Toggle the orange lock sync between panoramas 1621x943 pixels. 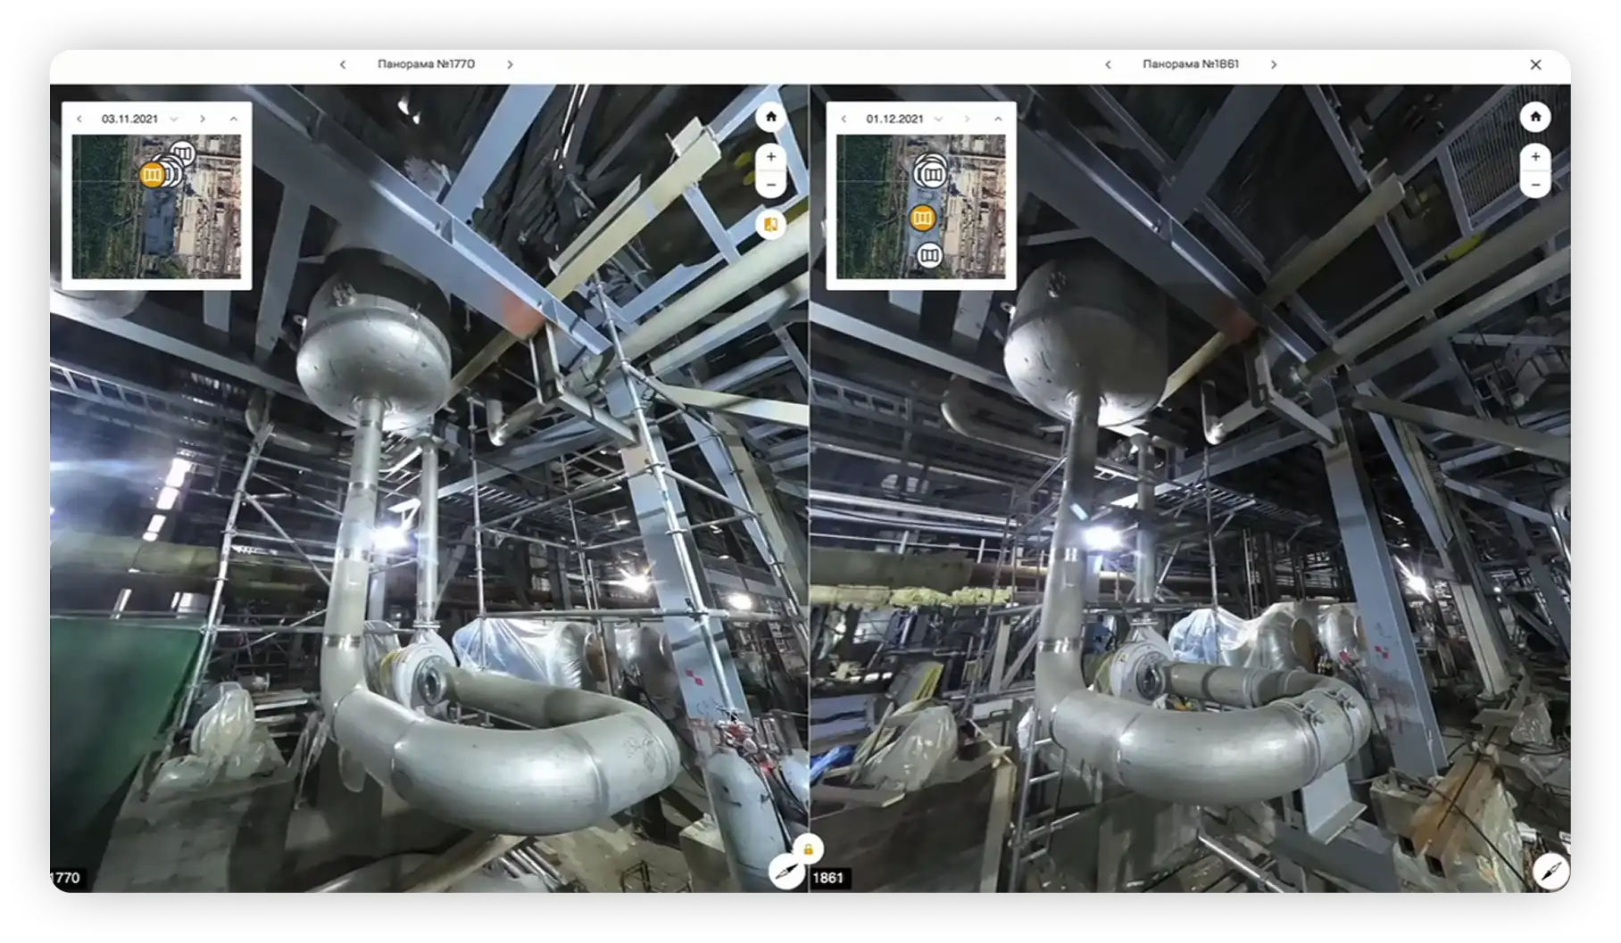tap(808, 849)
